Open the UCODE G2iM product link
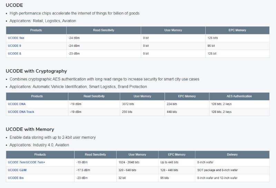Screen dimensions: 276x188 coord(17,170)
